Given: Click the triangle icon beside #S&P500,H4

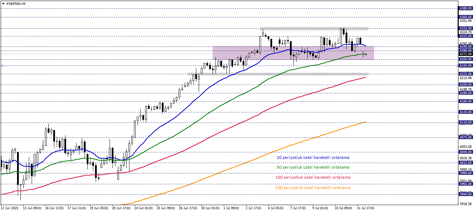Looking at the screenshot, I should [x=3, y=3].
